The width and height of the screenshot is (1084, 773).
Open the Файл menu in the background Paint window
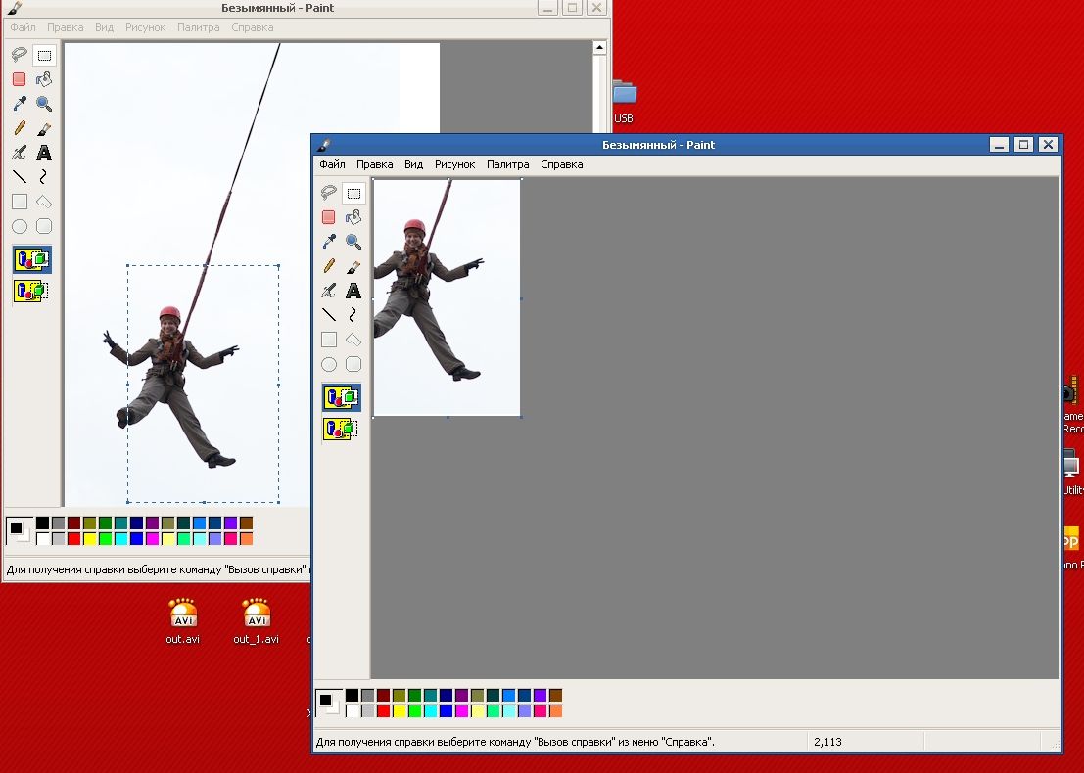coord(23,27)
